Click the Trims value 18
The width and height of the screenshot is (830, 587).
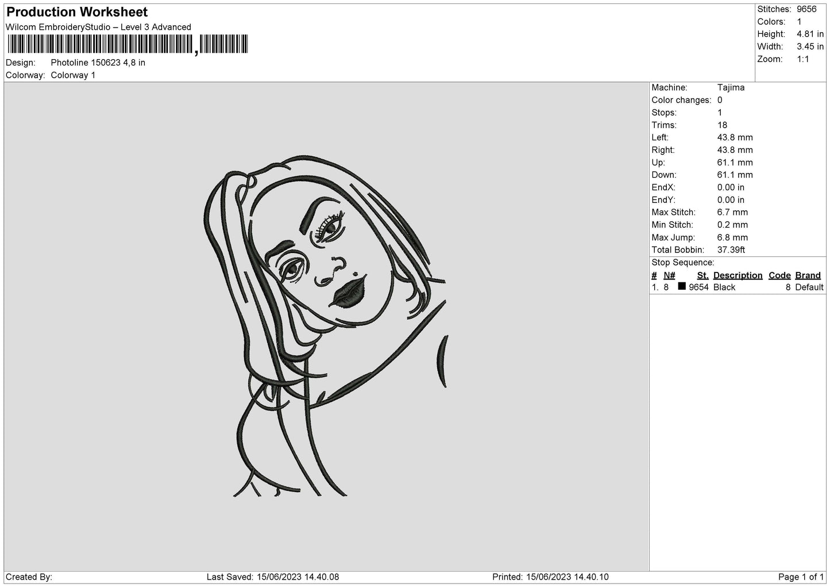[722, 125]
